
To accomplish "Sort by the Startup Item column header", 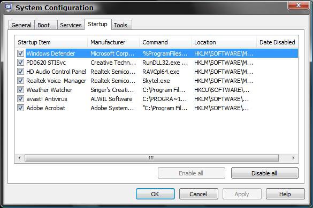I will [x=51, y=42].
